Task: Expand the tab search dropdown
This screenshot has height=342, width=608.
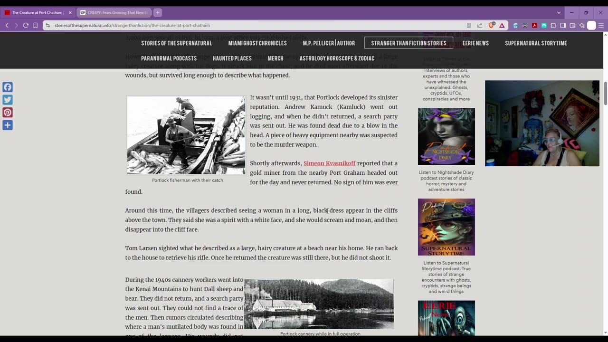Action: [559, 12]
